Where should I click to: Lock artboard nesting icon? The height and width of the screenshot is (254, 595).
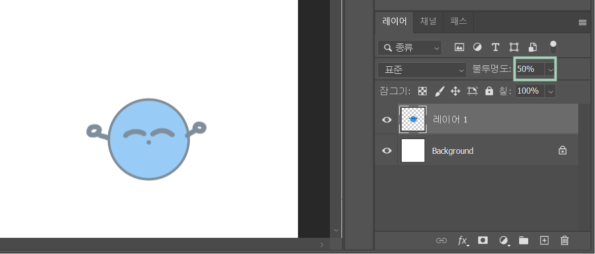point(473,91)
